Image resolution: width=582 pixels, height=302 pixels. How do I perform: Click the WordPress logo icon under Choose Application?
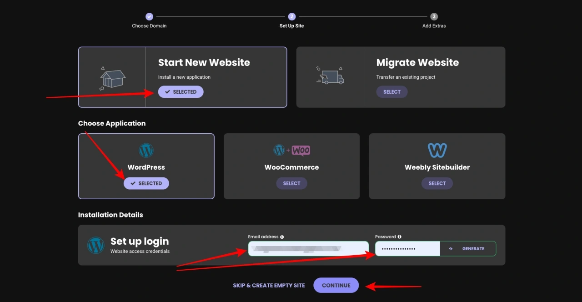(146, 150)
